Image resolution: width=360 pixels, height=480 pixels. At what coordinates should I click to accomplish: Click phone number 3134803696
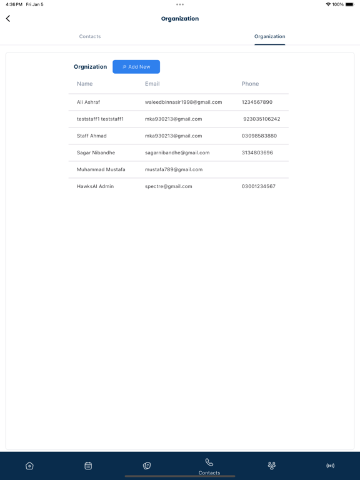click(x=257, y=152)
